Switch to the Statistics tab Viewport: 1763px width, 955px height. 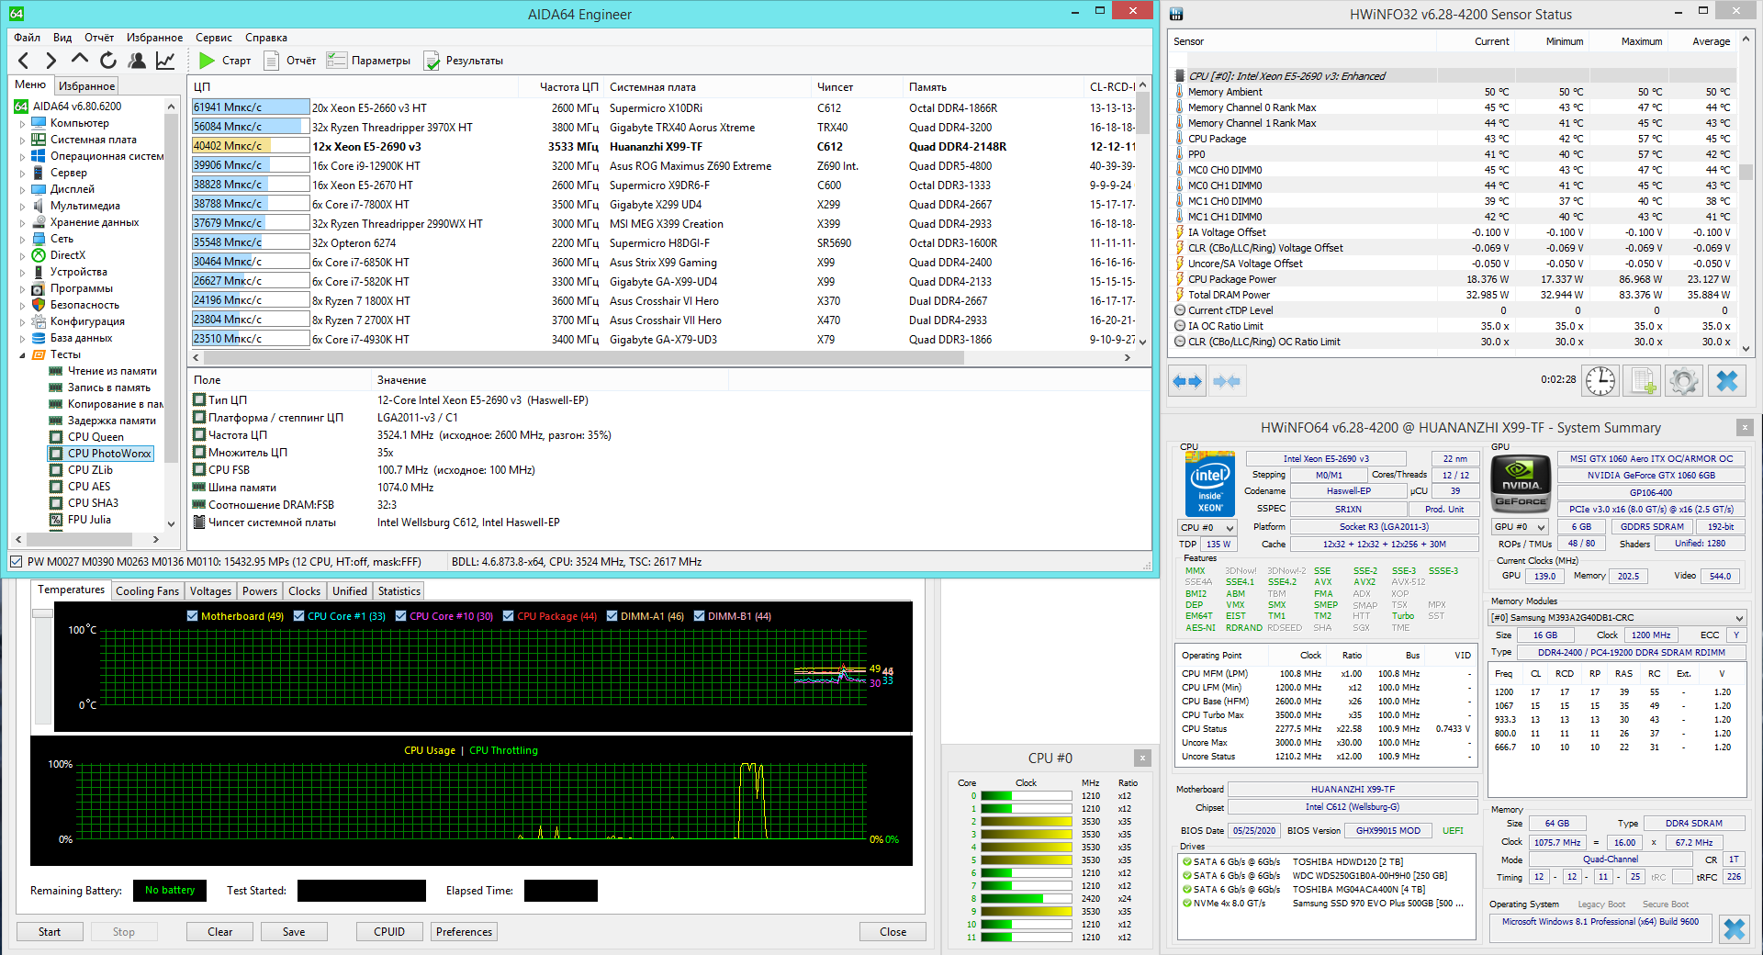click(399, 591)
